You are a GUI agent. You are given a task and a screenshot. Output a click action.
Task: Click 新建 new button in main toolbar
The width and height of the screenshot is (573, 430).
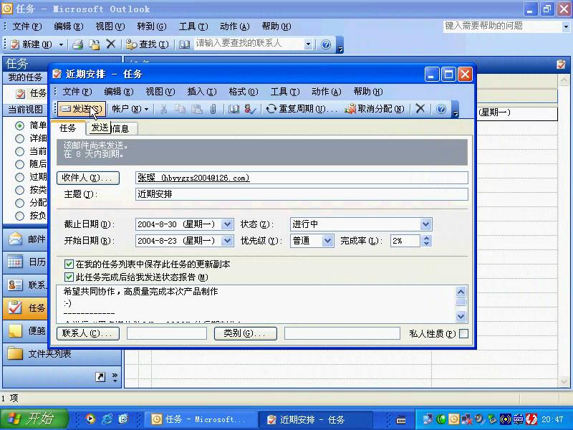[x=32, y=44]
